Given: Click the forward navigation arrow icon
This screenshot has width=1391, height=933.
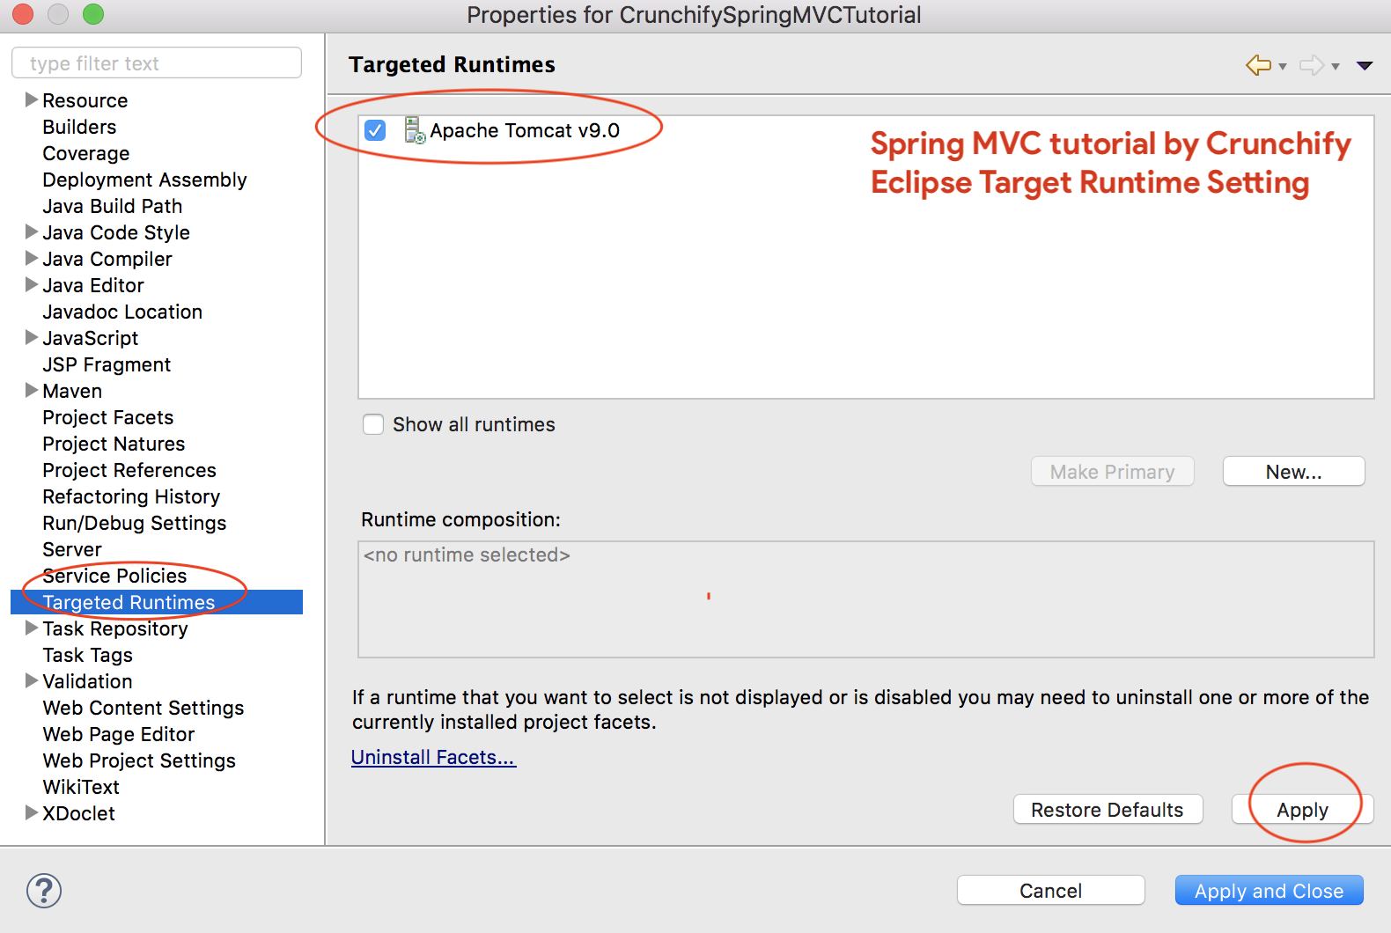Looking at the screenshot, I should 1311,65.
